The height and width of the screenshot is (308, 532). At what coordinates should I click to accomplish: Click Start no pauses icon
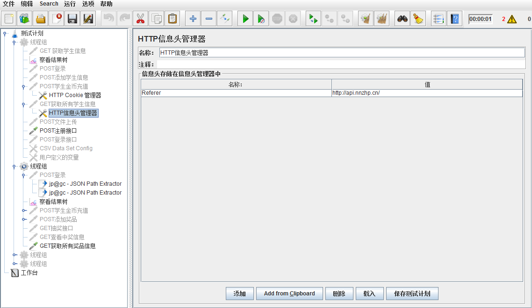[x=261, y=19]
